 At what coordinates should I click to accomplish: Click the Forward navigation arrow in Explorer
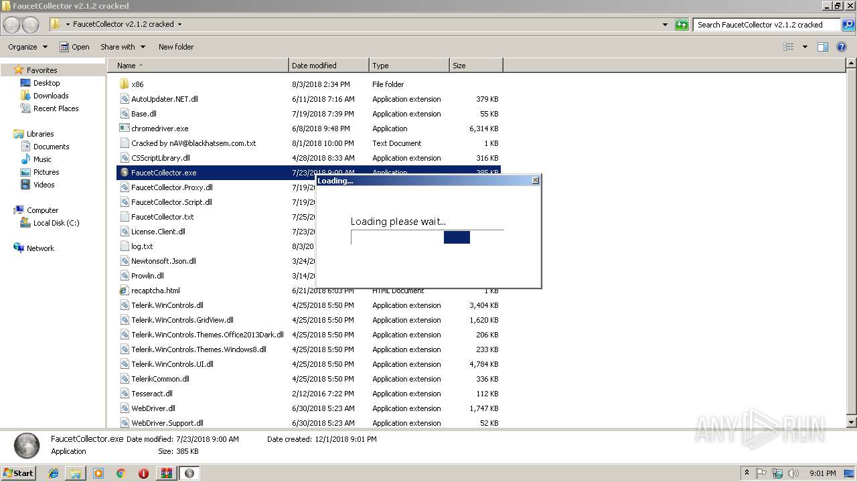coord(30,25)
